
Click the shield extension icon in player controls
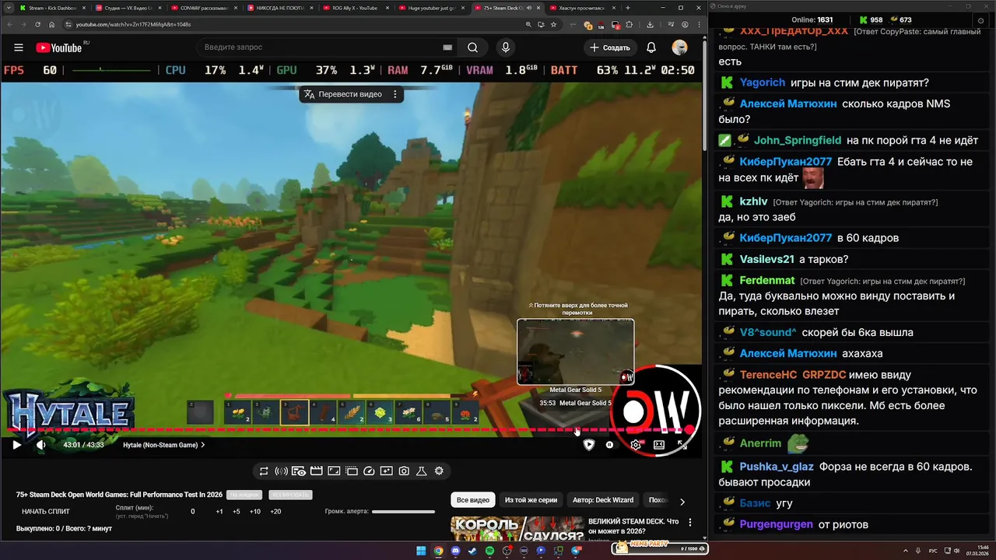coord(589,445)
